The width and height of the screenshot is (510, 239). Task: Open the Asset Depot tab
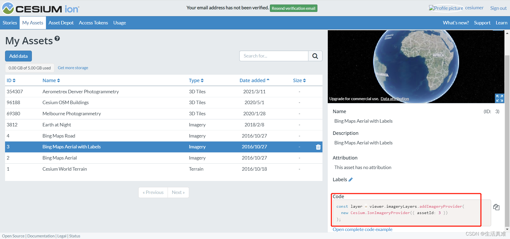point(61,23)
